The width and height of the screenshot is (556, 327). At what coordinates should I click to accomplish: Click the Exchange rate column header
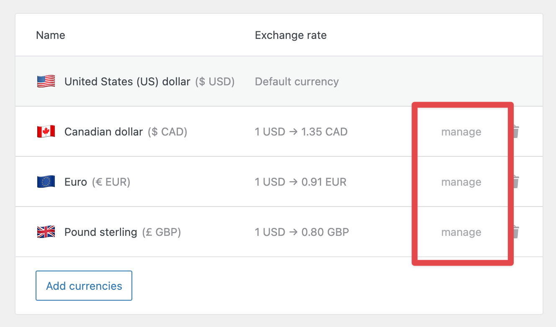tap(291, 35)
